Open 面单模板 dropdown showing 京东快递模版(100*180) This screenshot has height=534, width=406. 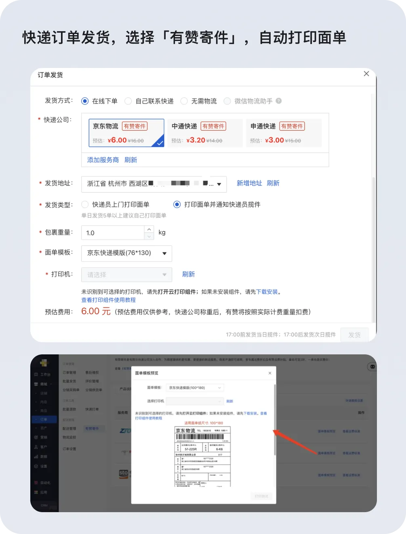195,388
